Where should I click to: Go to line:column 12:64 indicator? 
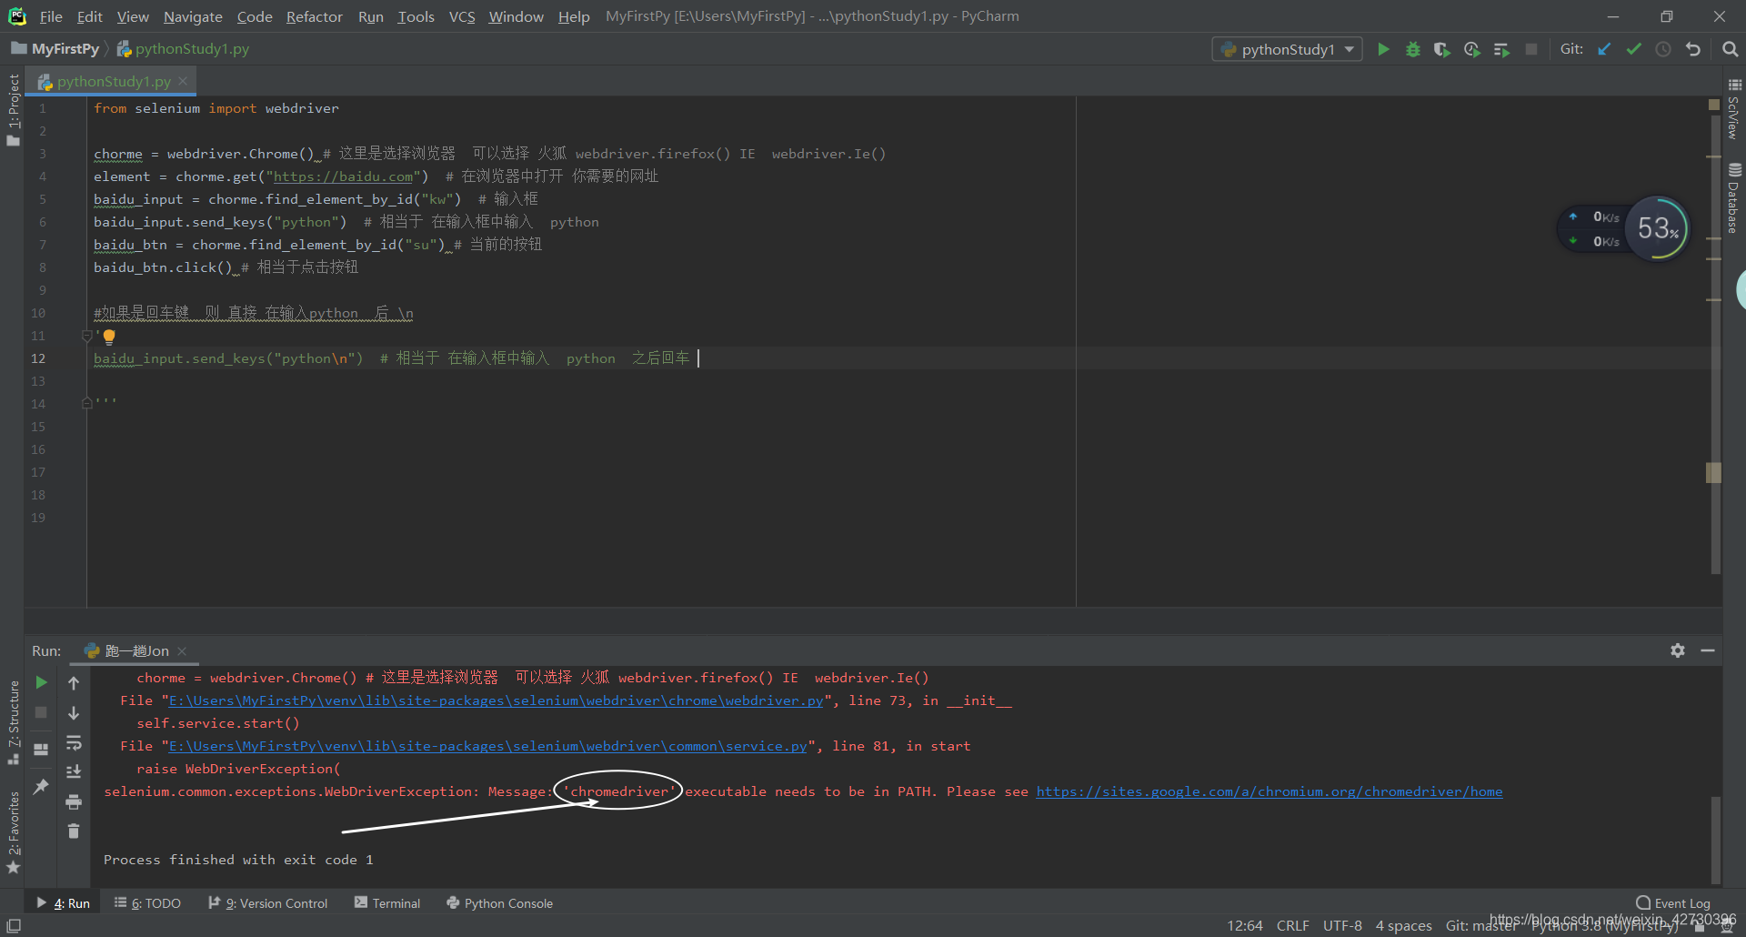pos(1245,925)
